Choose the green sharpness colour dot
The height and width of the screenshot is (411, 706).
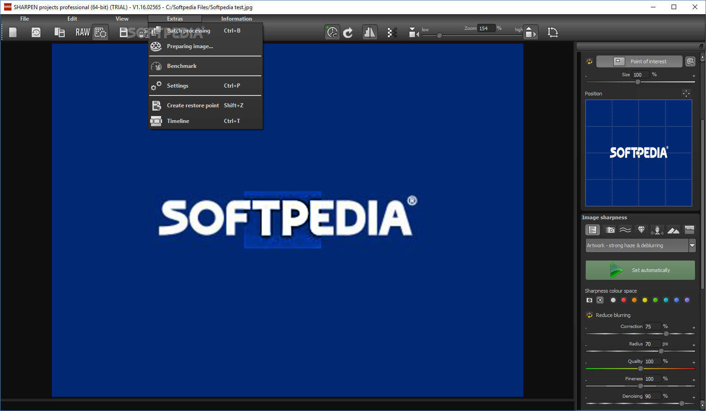pyautogui.click(x=656, y=300)
